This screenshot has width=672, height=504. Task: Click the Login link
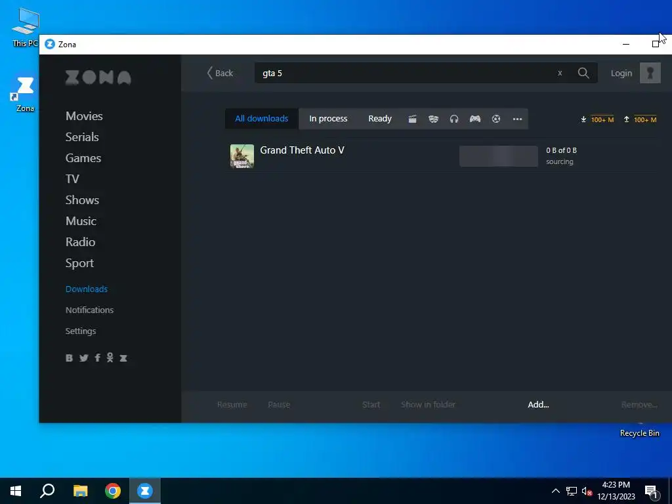[621, 73]
